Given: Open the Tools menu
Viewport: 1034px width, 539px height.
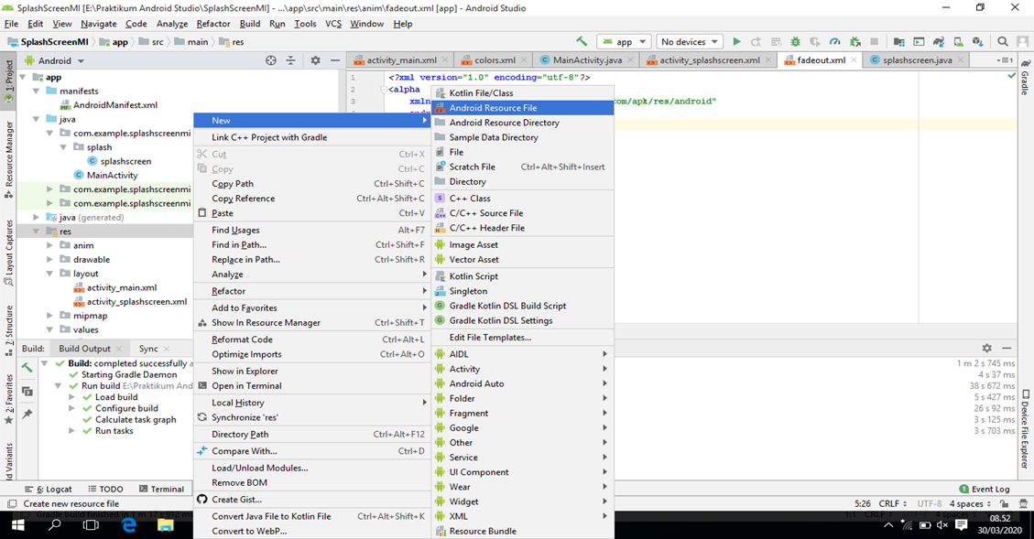Looking at the screenshot, I should tap(305, 24).
